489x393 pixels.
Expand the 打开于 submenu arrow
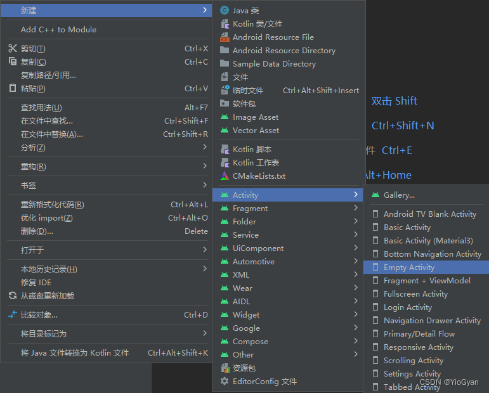[x=205, y=250]
